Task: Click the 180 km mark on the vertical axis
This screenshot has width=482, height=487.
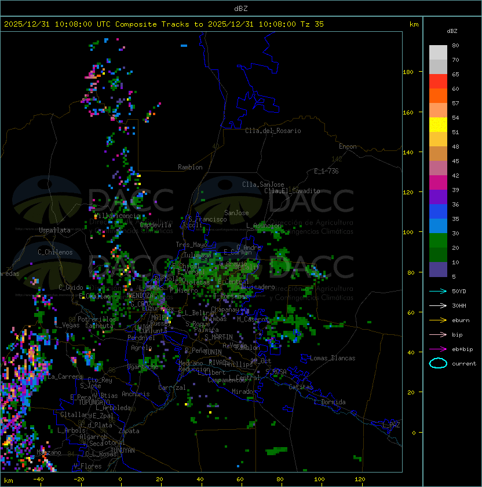Action: [408, 72]
